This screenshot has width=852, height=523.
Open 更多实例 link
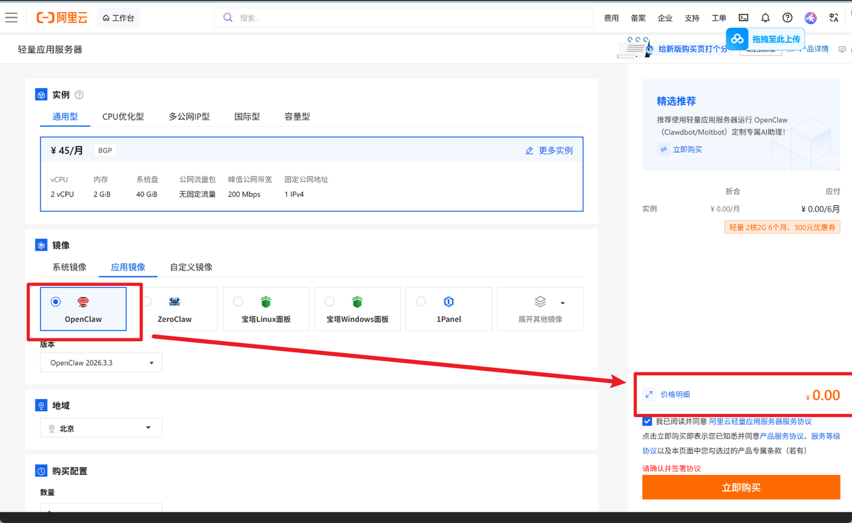point(549,151)
